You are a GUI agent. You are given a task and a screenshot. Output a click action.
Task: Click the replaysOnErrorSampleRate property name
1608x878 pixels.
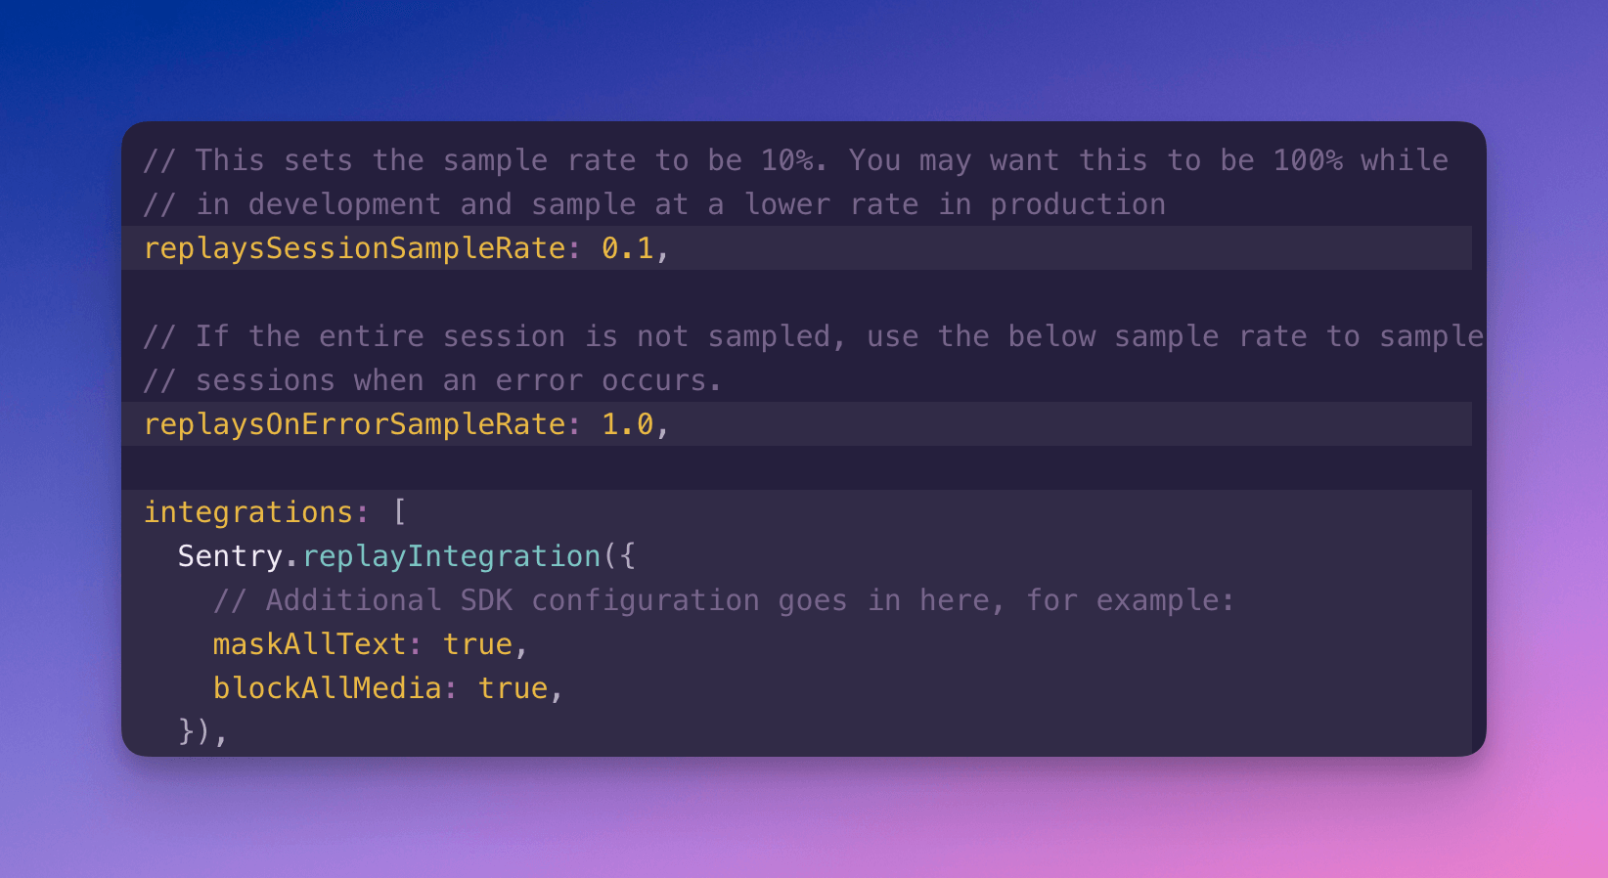(x=354, y=424)
